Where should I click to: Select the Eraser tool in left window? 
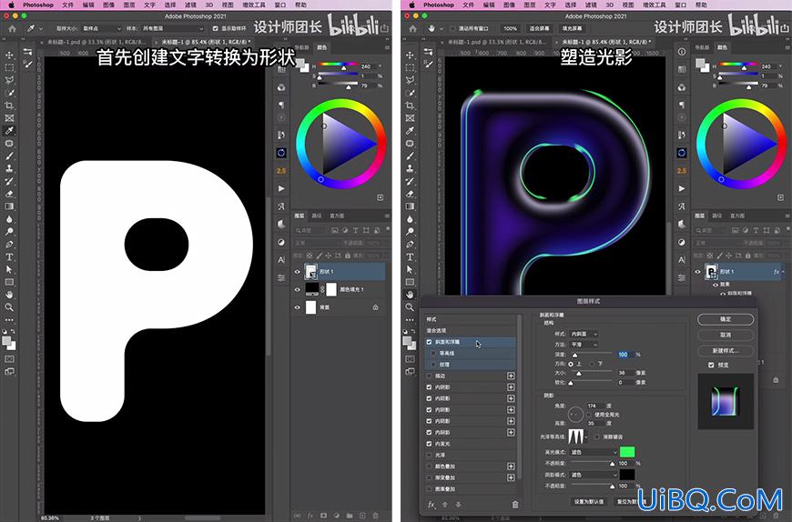[x=9, y=194]
